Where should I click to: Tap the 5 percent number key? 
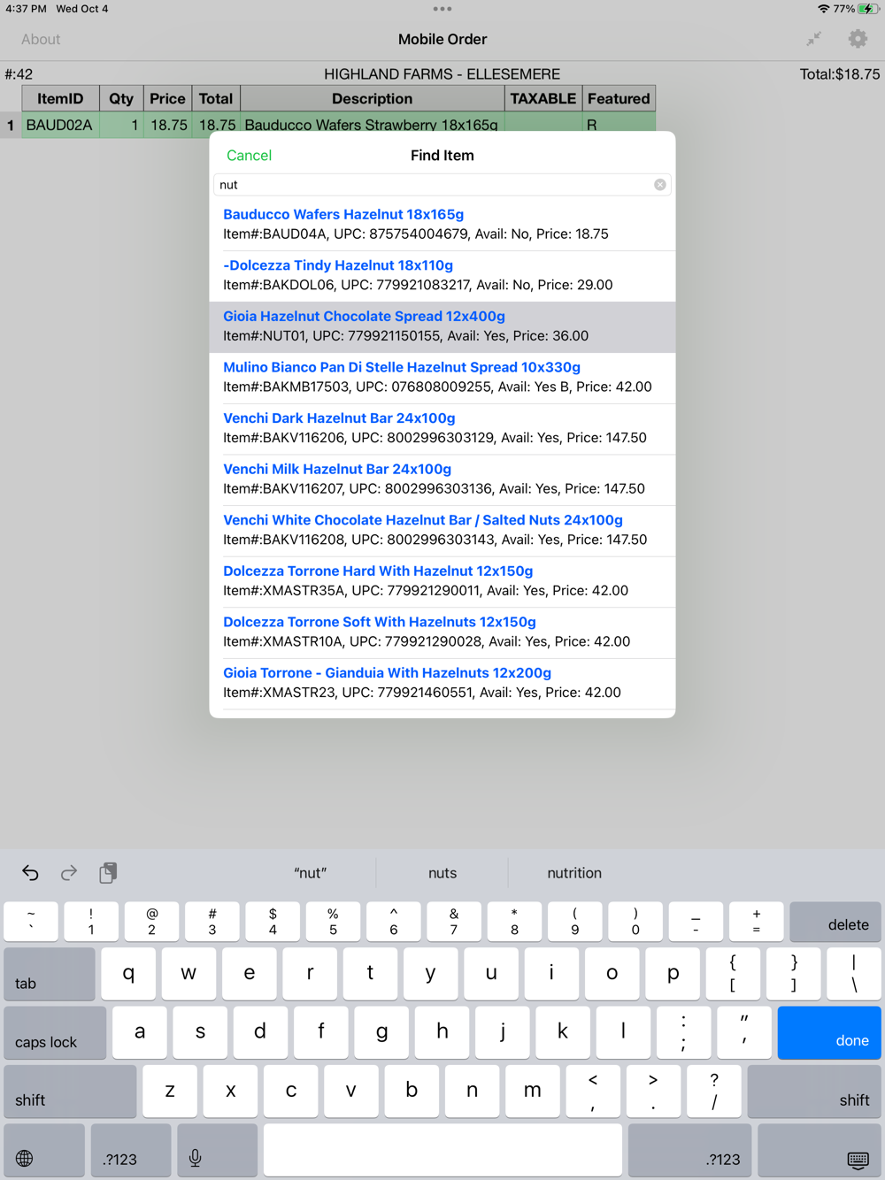coord(333,921)
